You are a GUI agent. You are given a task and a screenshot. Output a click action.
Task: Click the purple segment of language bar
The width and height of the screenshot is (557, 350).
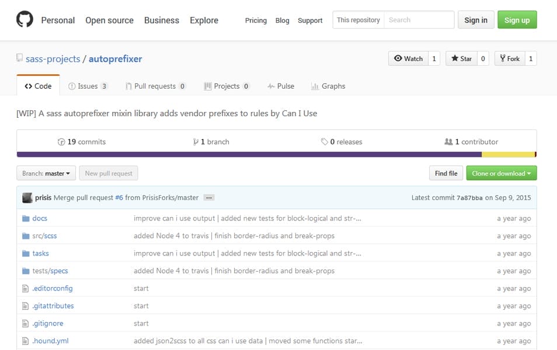(249, 155)
